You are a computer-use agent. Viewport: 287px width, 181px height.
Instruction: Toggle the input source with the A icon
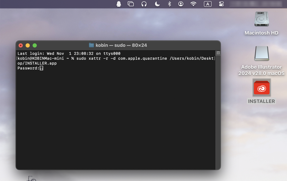pyautogui.click(x=207, y=4)
